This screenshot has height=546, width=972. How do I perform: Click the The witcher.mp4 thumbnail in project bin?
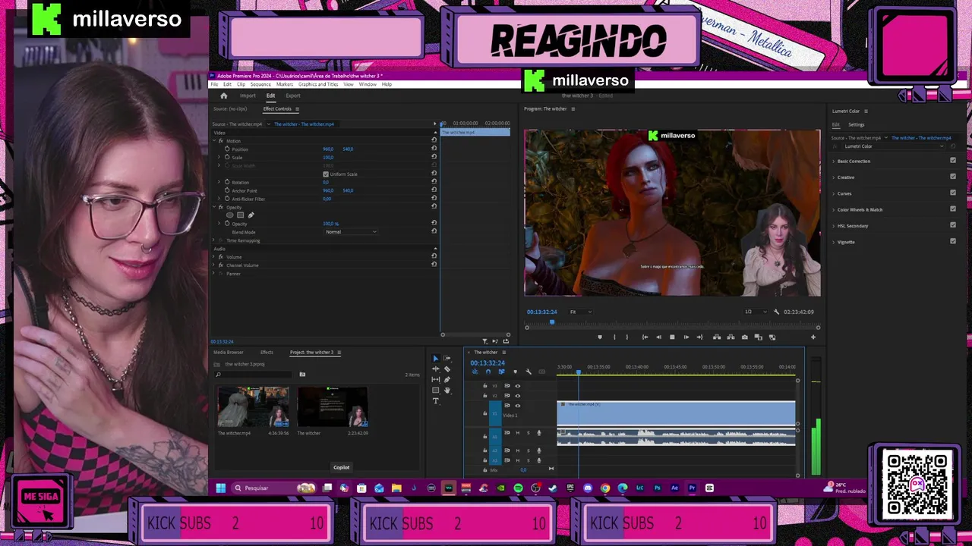pyautogui.click(x=252, y=406)
